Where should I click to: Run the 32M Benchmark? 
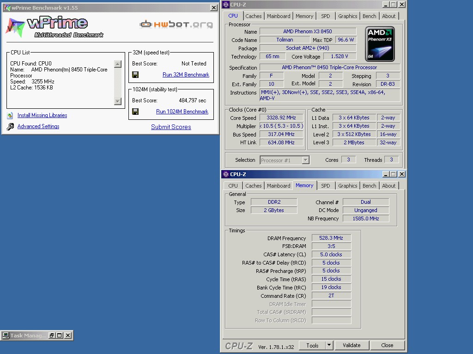point(186,75)
